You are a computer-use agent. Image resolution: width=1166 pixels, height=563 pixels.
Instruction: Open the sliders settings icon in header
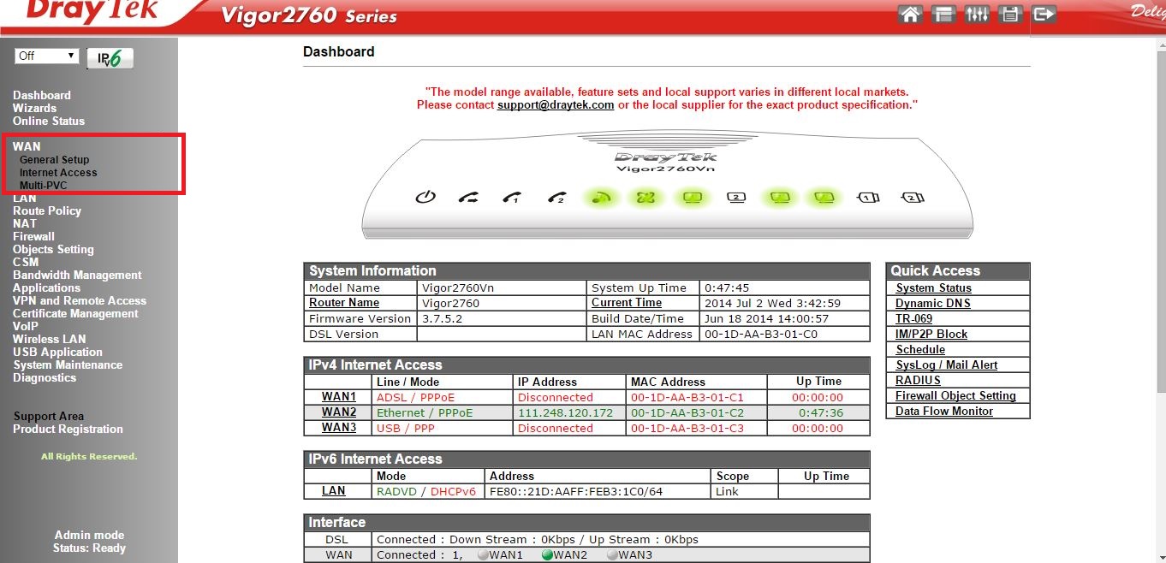click(x=977, y=15)
